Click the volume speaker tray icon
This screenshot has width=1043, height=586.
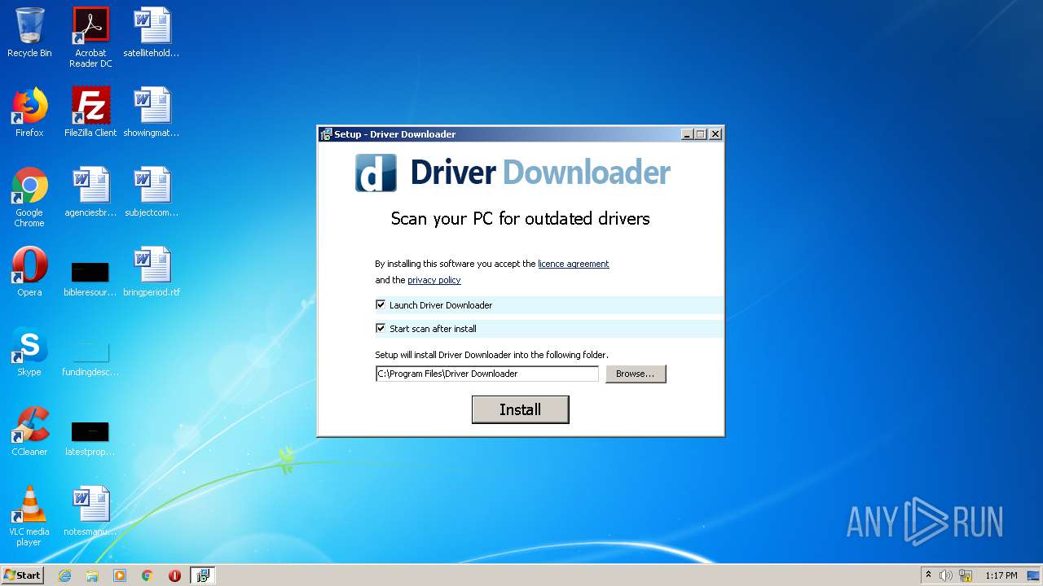click(x=946, y=575)
